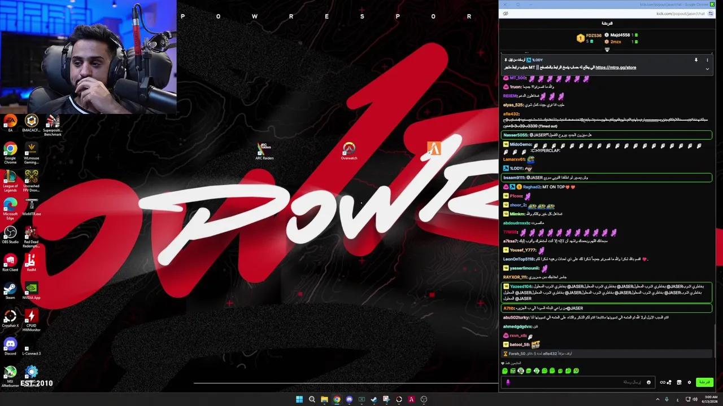Click the message input field
This screenshot has height=406, width=723.
(x=577, y=382)
